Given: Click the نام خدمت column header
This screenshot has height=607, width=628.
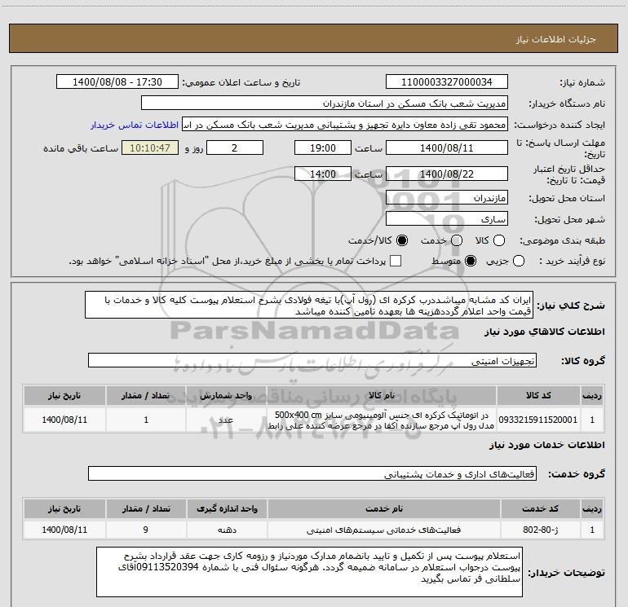Looking at the screenshot, I should point(383,508).
